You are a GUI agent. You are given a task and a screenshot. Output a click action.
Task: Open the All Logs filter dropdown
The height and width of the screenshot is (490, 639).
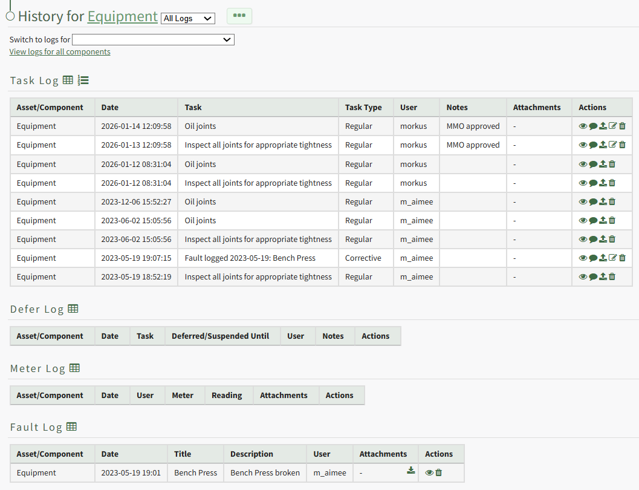(x=188, y=18)
